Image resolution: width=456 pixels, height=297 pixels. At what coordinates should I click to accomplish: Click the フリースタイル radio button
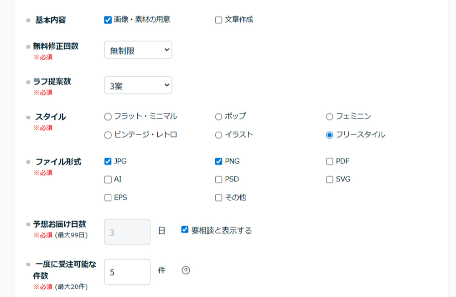(330, 135)
